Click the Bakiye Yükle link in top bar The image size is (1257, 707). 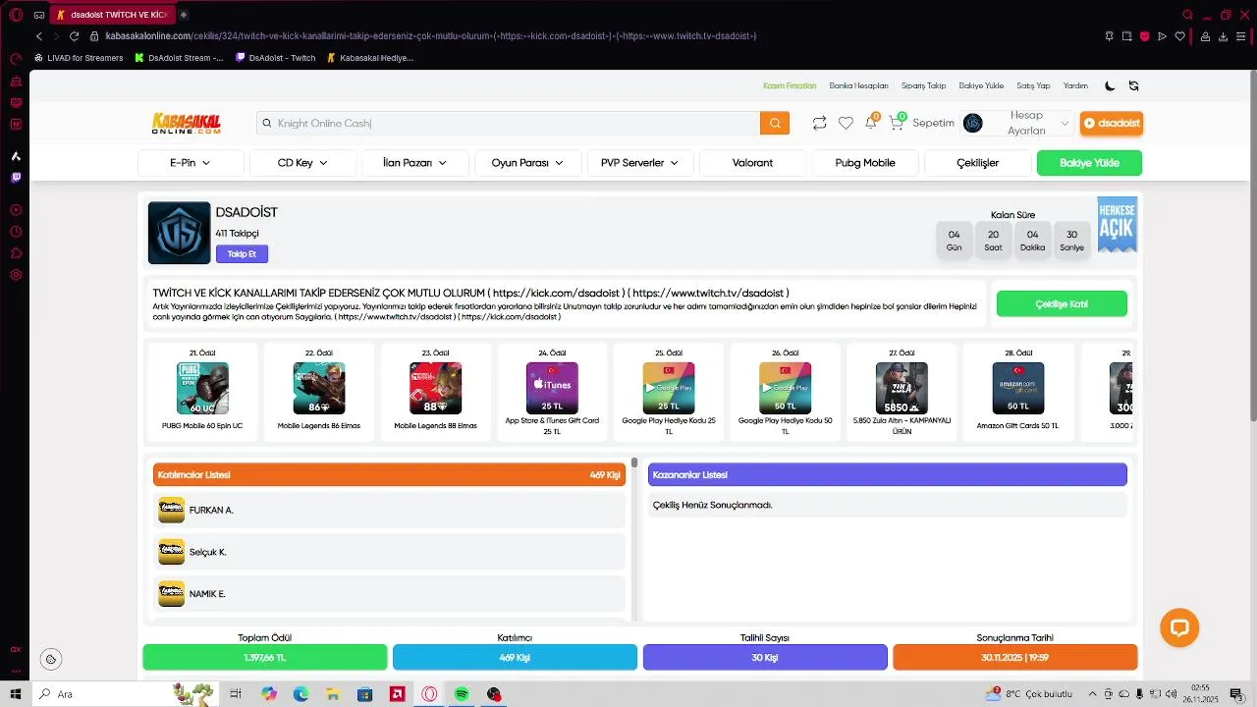[x=981, y=85]
